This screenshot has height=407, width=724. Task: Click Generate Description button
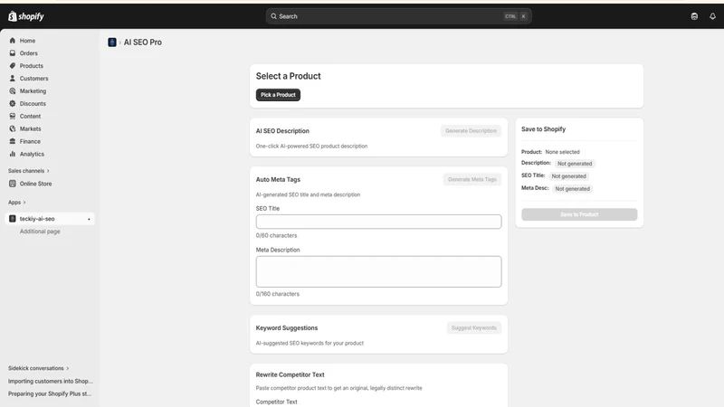tap(471, 130)
